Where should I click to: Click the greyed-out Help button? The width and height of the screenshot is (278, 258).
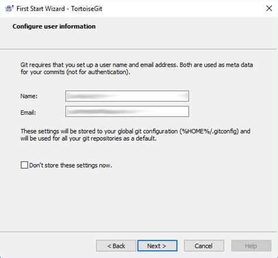click(251, 246)
